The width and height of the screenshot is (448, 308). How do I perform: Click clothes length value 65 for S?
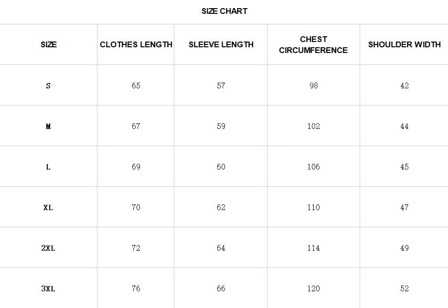coord(136,85)
